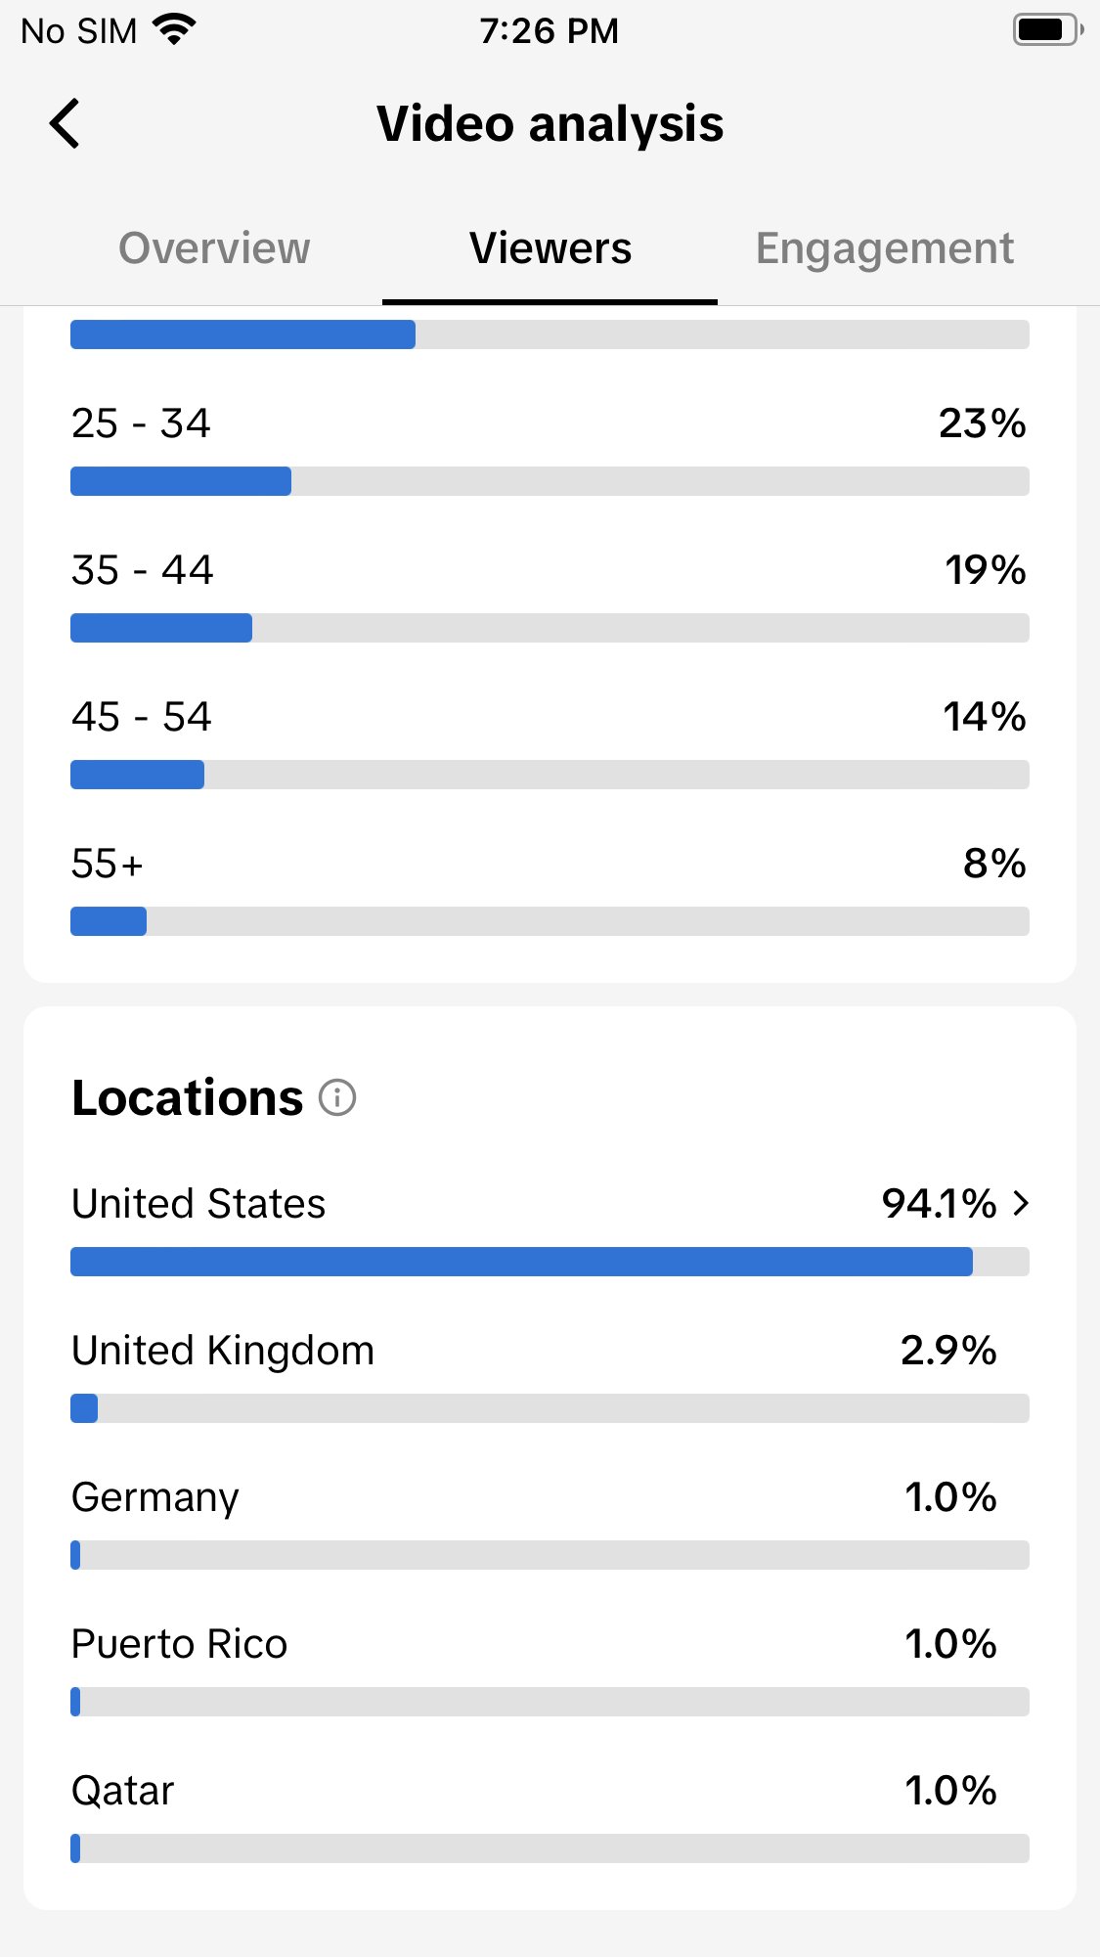Switch to the Overview tab
The image size is (1100, 1957).
214,248
